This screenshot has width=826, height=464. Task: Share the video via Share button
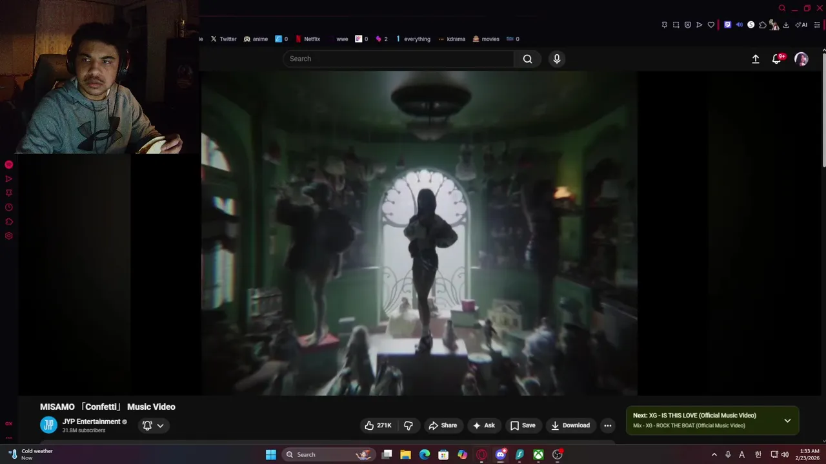coord(443,425)
